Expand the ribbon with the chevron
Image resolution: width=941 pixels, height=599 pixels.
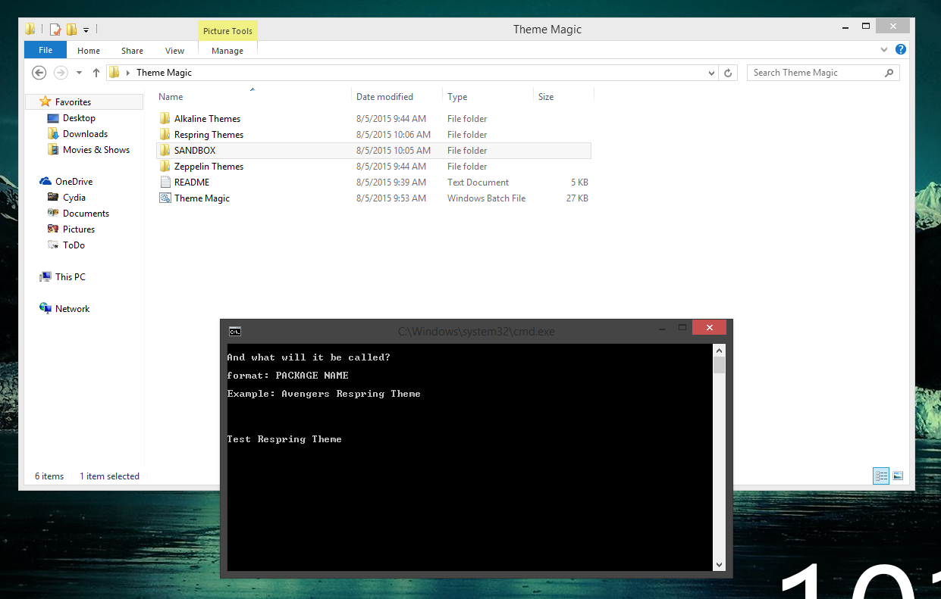click(x=884, y=50)
